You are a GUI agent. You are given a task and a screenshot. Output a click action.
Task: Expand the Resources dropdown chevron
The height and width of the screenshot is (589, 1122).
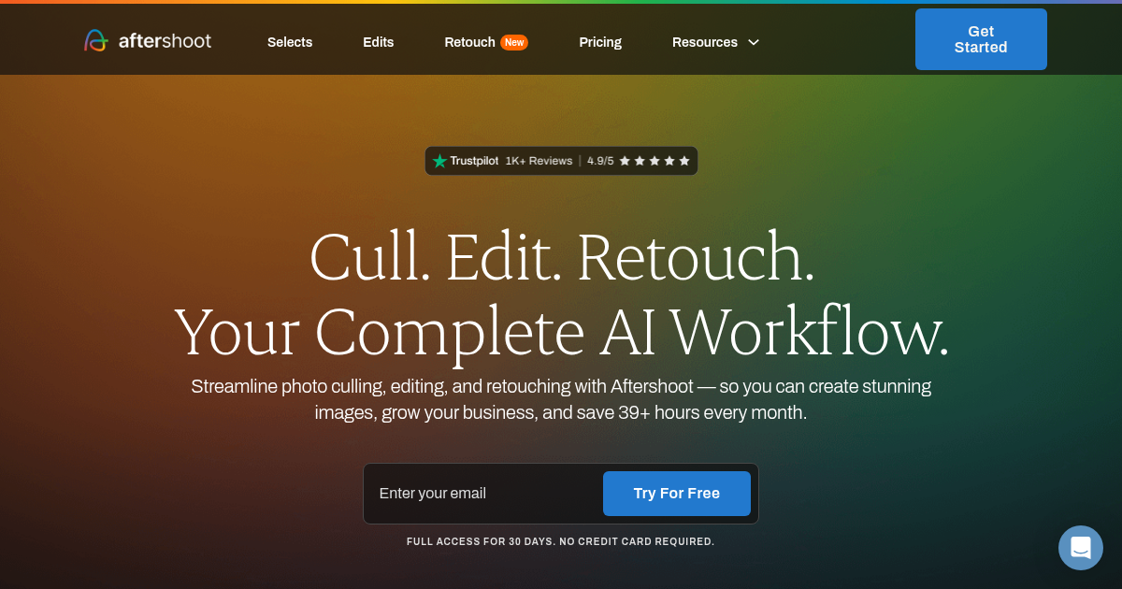(754, 42)
